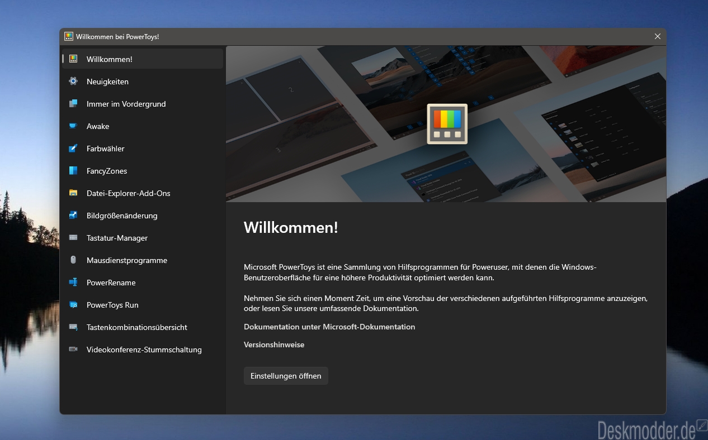Close the Willkommen bei PowerToys window
Image resolution: width=708 pixels, height=440 pixels.
click(x=658, y=36)
